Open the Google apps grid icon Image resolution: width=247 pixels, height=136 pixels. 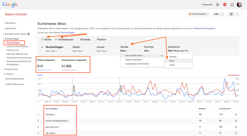tap(218, 5)
